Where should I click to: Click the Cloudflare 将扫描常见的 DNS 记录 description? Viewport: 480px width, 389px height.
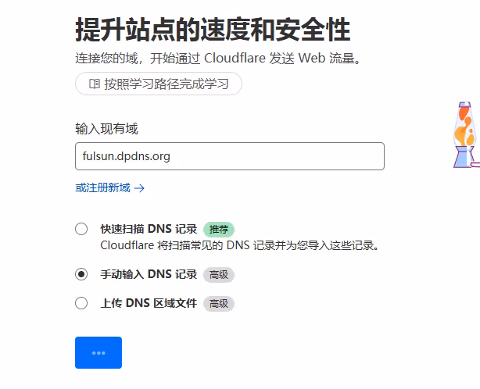coord(240,245)
